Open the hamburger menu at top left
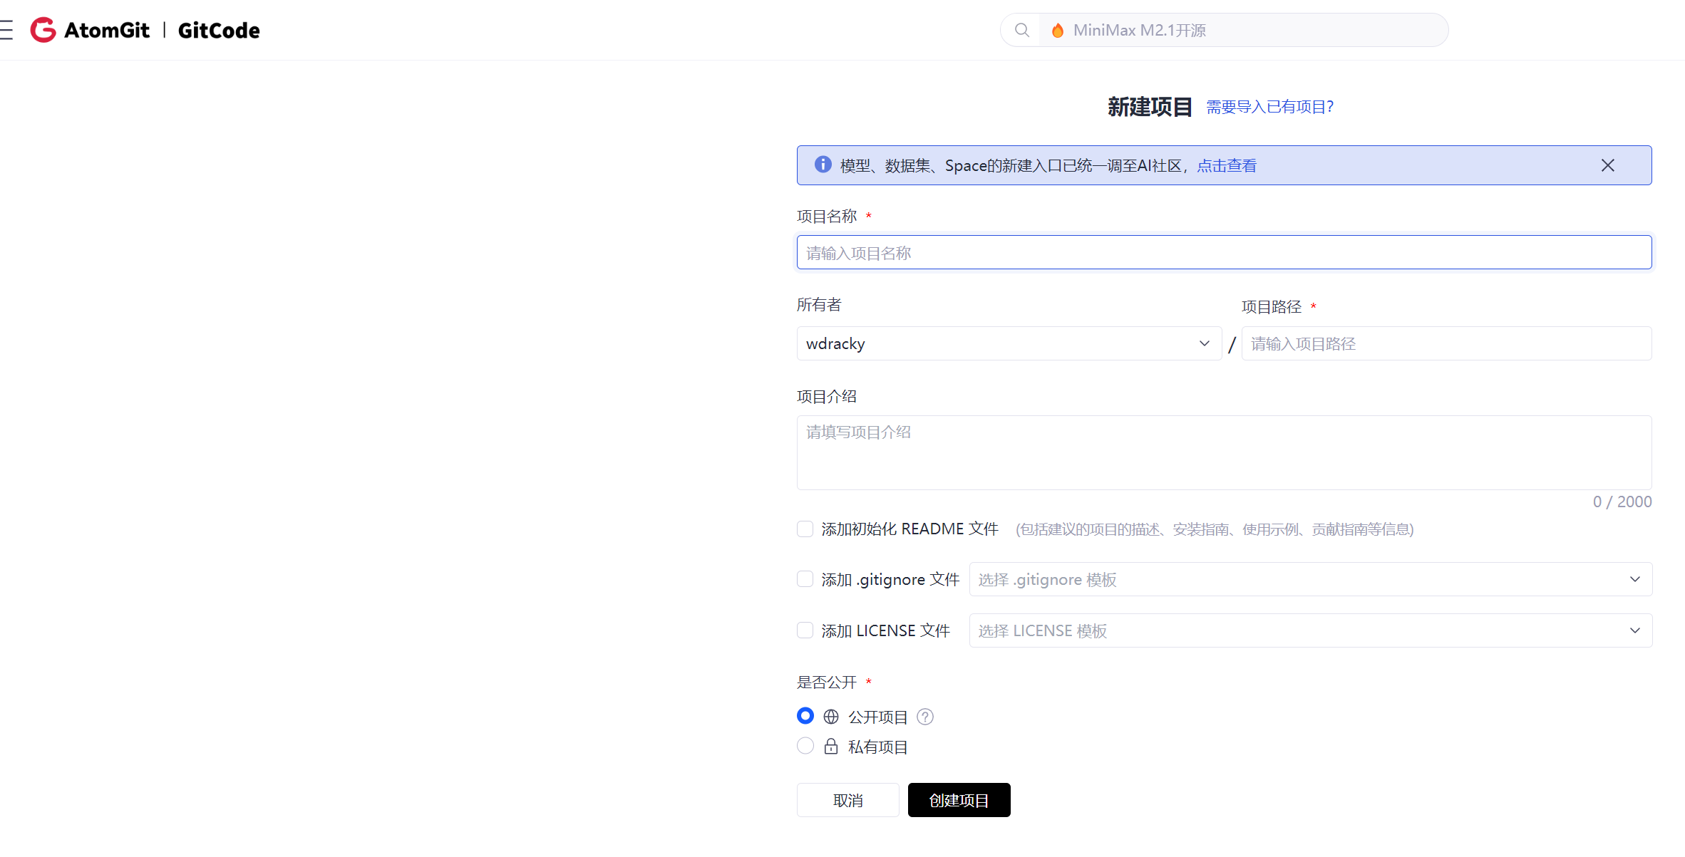Screen dimensions: 1685x857 (x=6, y=30)
